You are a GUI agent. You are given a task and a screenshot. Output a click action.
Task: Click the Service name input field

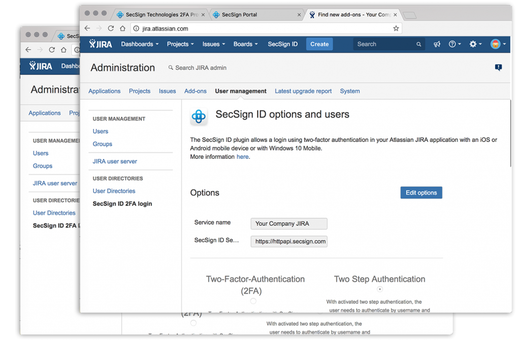[x=288, y=223]
